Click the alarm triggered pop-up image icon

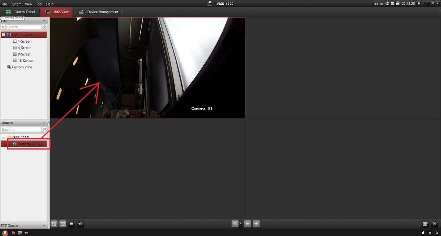[x=20, y=233]
